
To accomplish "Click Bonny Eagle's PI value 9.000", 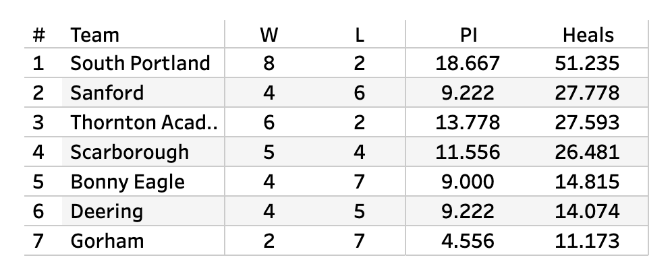I will tap(468, 182).
